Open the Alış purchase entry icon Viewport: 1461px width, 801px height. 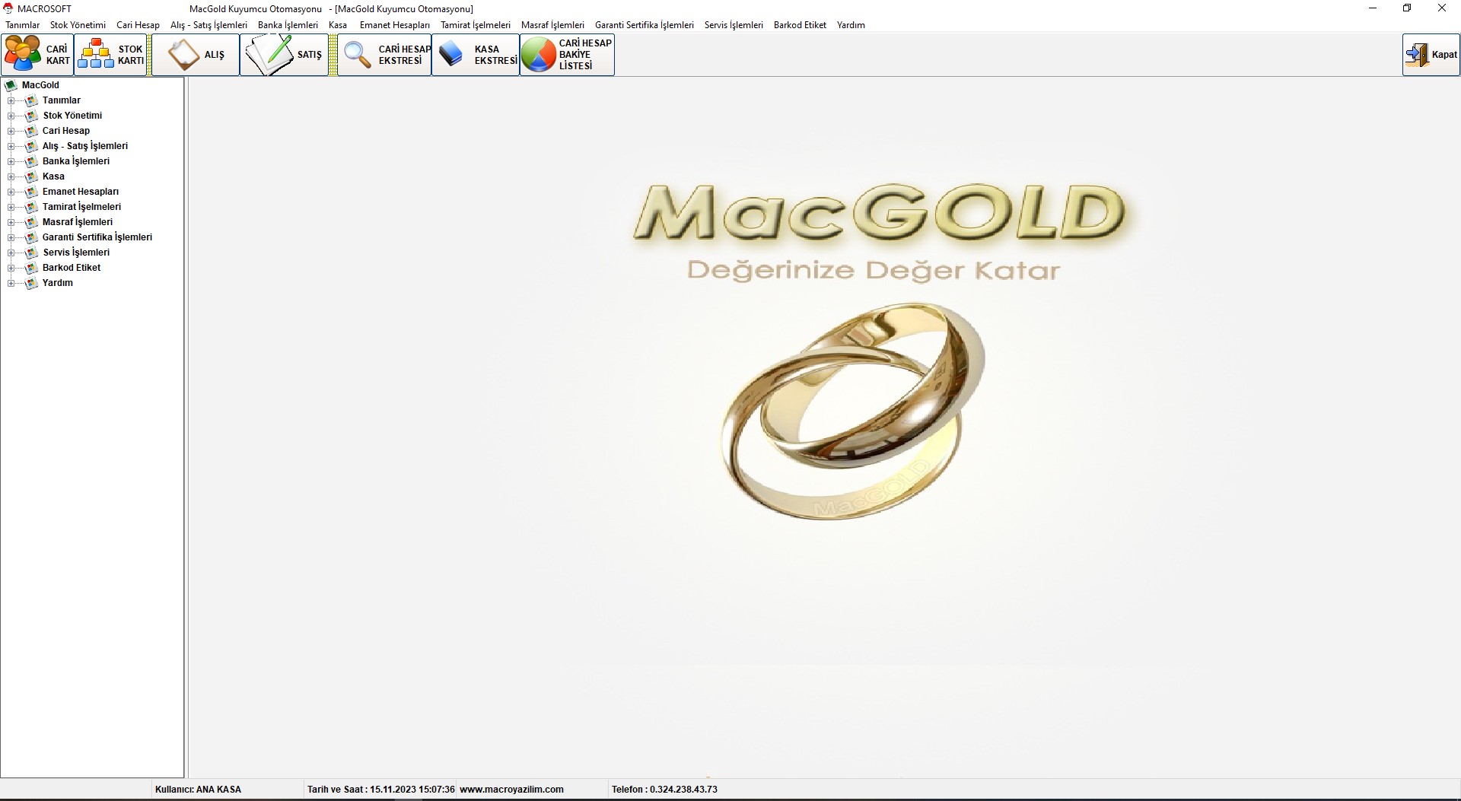(183, 55)
